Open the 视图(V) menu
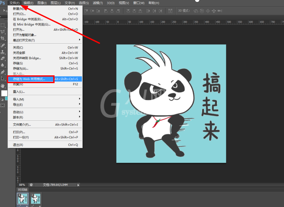Viewport: 284px width, 207px height. [124, 3]
